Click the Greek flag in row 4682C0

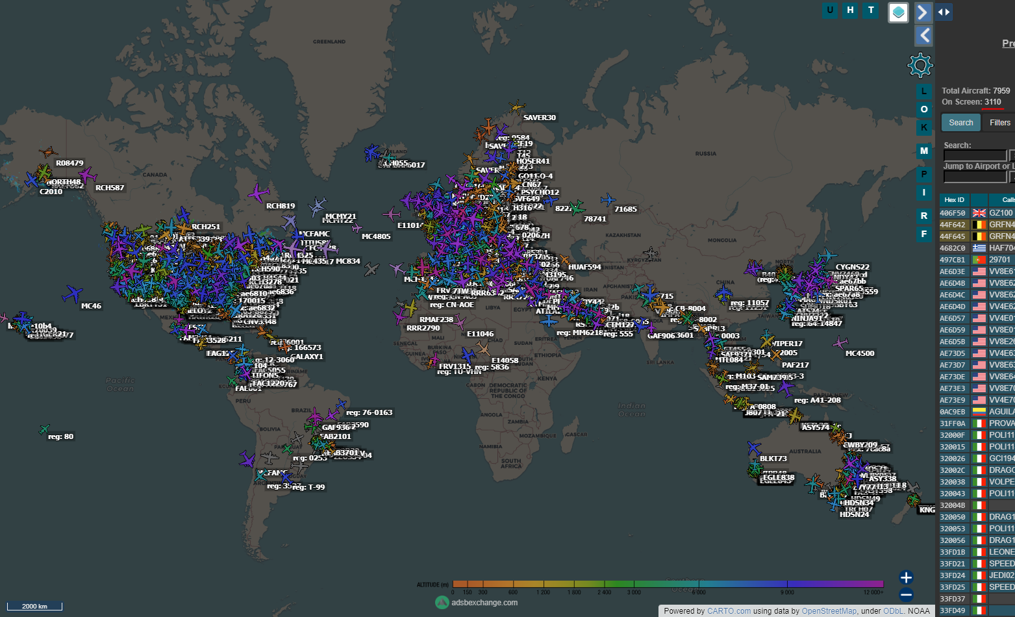[x=979, y=248]
